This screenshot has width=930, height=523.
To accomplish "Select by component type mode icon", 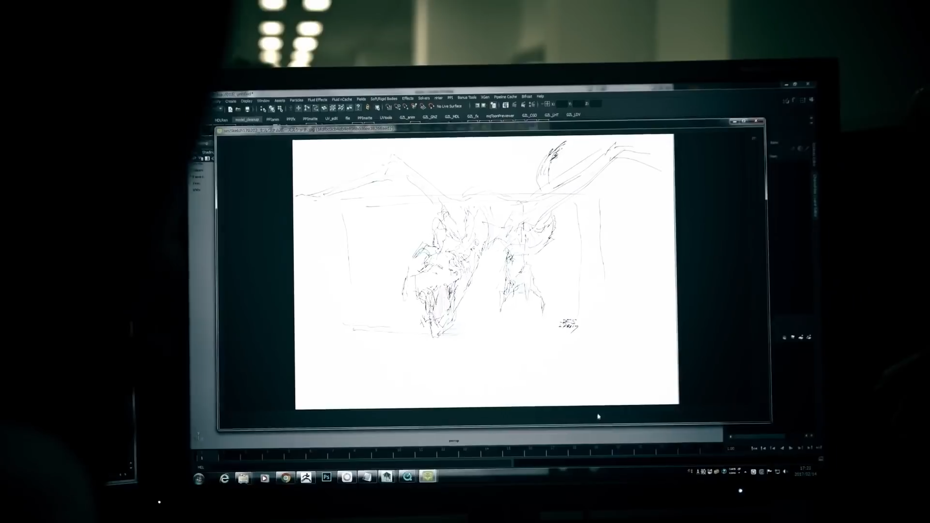I will pos(280,109).
